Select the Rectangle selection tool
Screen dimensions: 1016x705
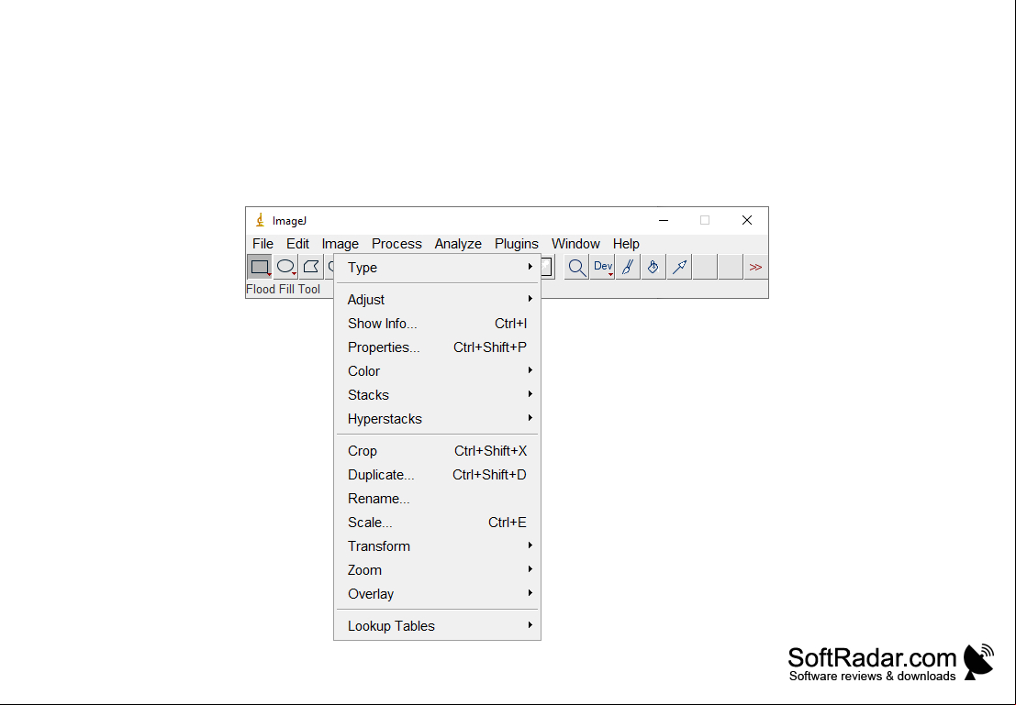(x=259, y=267)
